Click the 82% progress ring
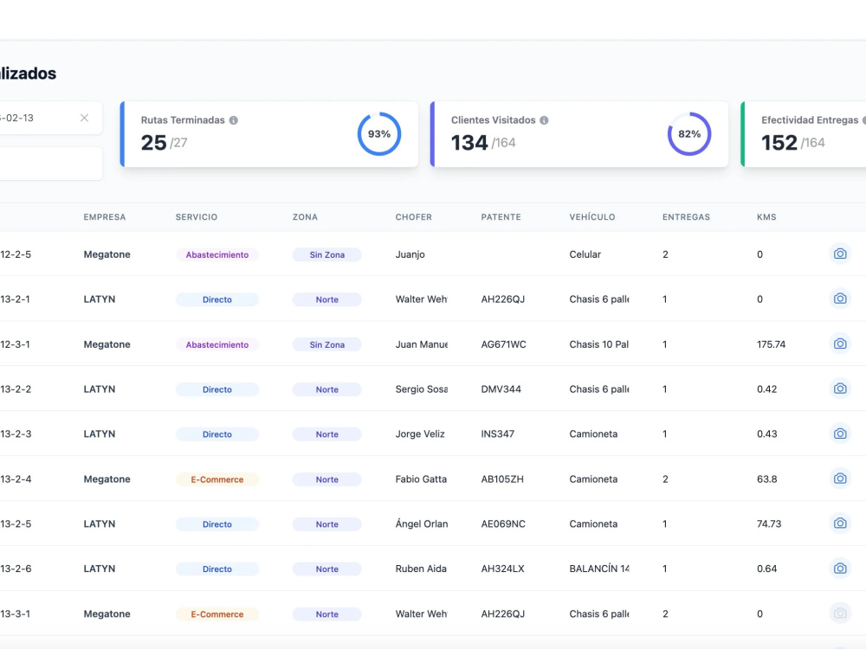This screenshot has height=649, width=866. [689, 134]
